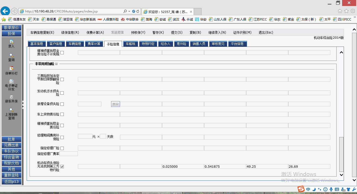Viewport: 357px width, 194px height.
Task: Open the input method emoji smiley
Action: (325, 189)
